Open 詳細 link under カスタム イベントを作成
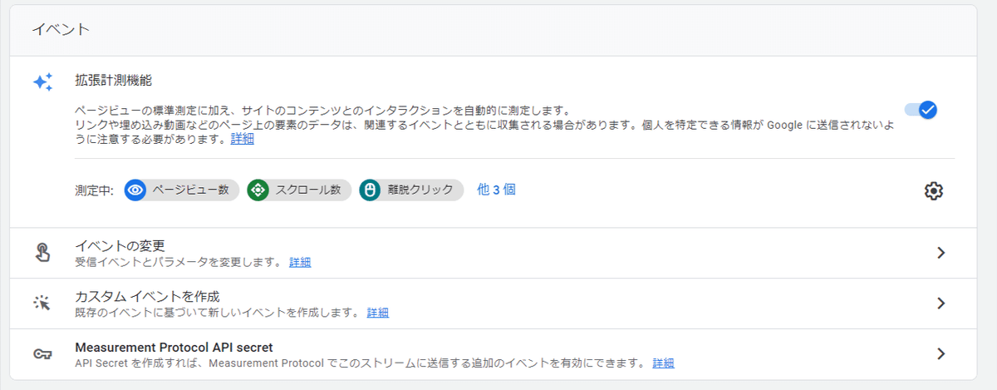 coord(377,313)
